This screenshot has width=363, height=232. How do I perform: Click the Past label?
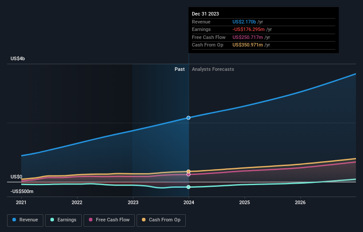pyautogui.click(x=180, y=70)
